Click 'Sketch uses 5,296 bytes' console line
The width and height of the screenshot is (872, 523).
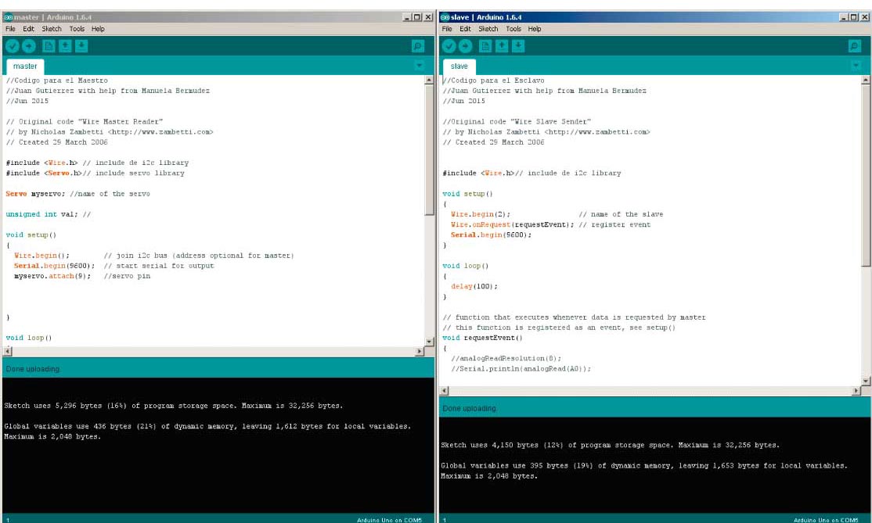point(174,406)
